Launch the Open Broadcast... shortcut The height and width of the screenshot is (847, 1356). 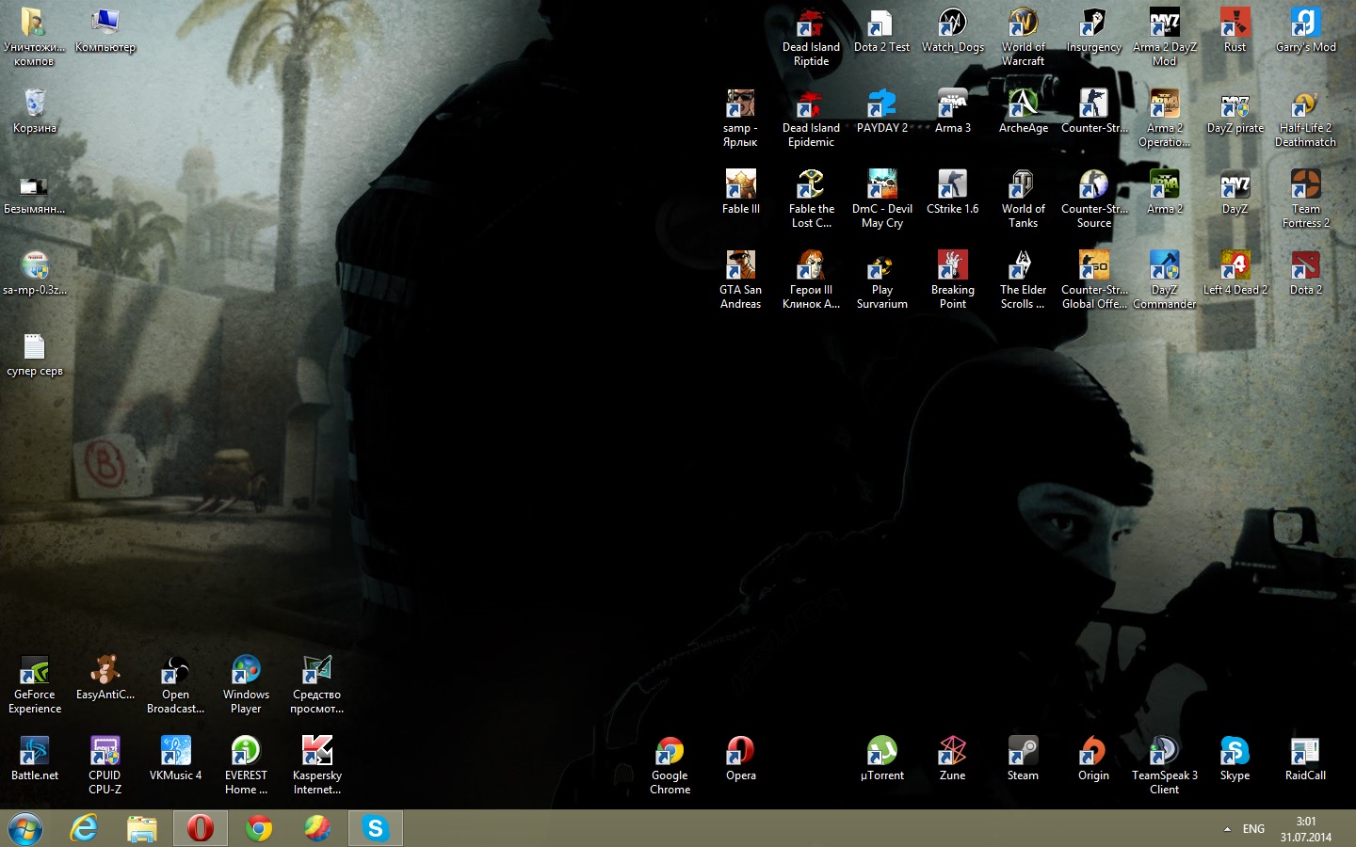[175, 685]
